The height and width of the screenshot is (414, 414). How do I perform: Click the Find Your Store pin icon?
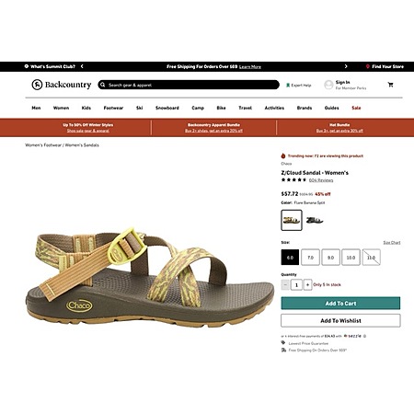click(x=368, y=66)
